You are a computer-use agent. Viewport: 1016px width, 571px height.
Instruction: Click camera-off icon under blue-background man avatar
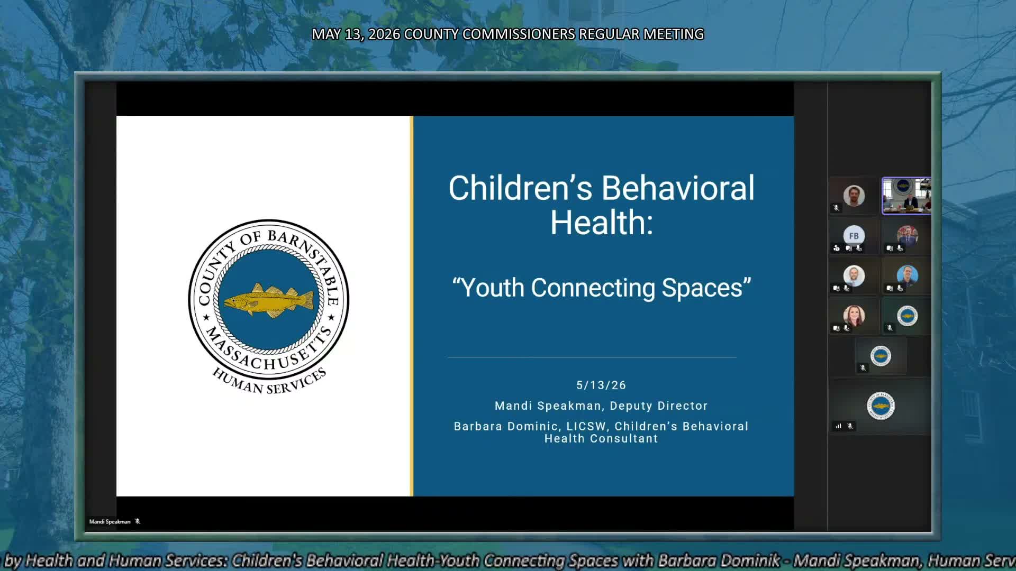click(x=890, y=288)
